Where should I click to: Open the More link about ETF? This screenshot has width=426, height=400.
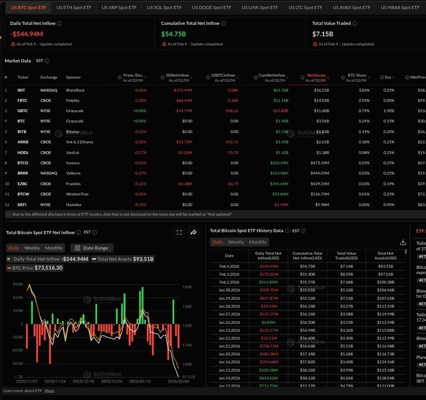(49, 391)
